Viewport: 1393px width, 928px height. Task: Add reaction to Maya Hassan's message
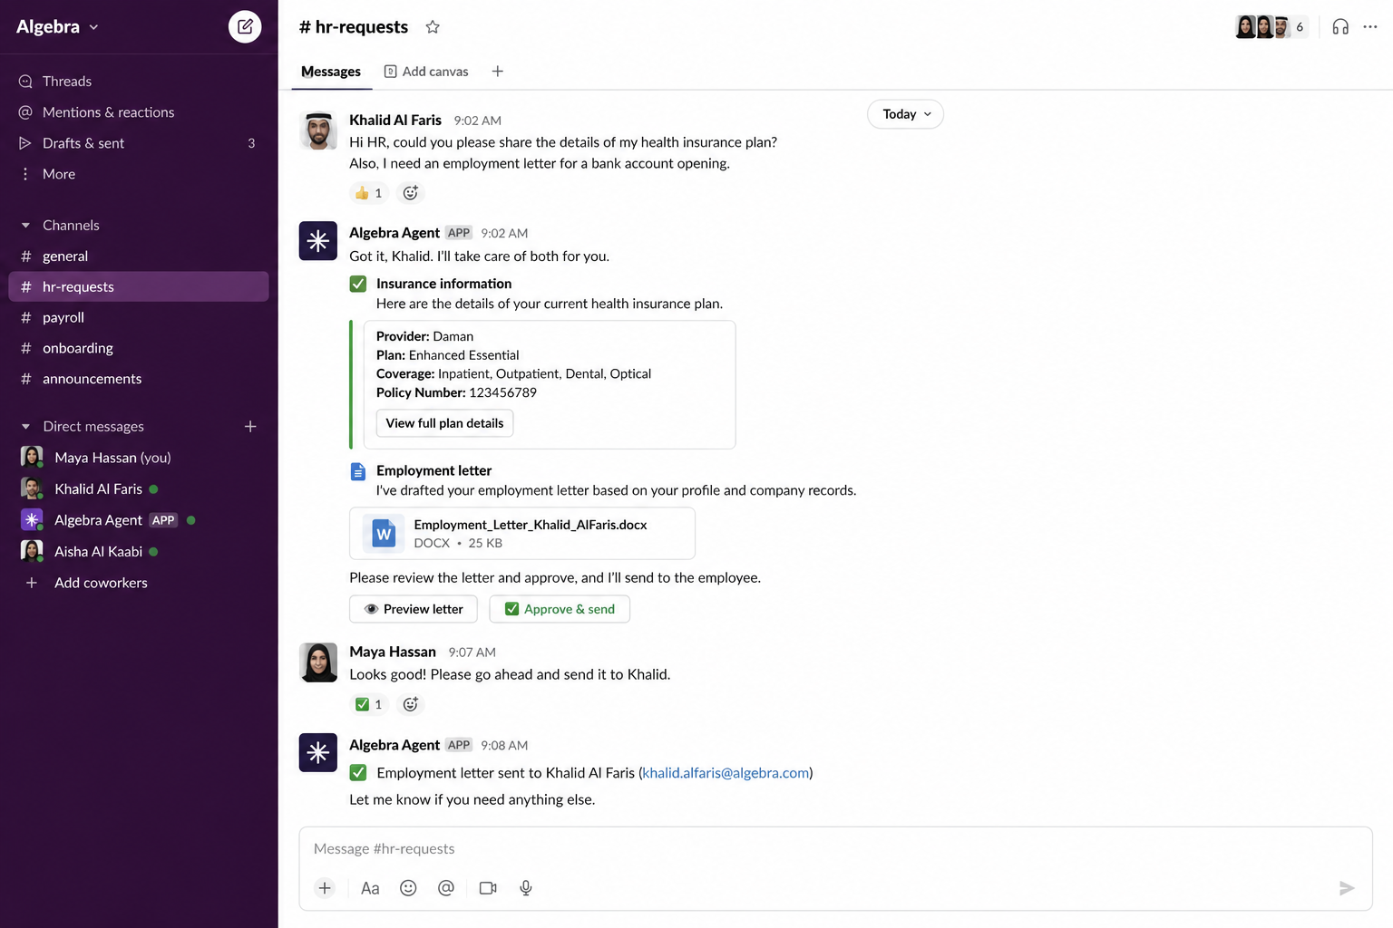tap(410, 704)
